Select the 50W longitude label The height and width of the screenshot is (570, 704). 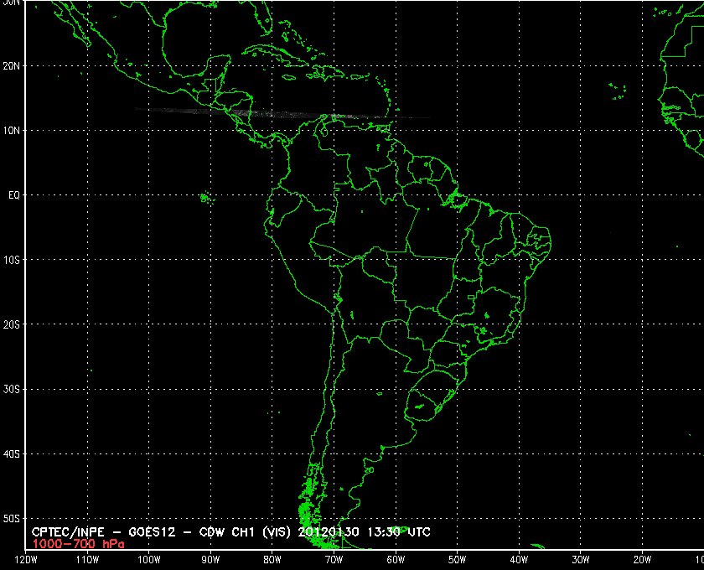457,560
